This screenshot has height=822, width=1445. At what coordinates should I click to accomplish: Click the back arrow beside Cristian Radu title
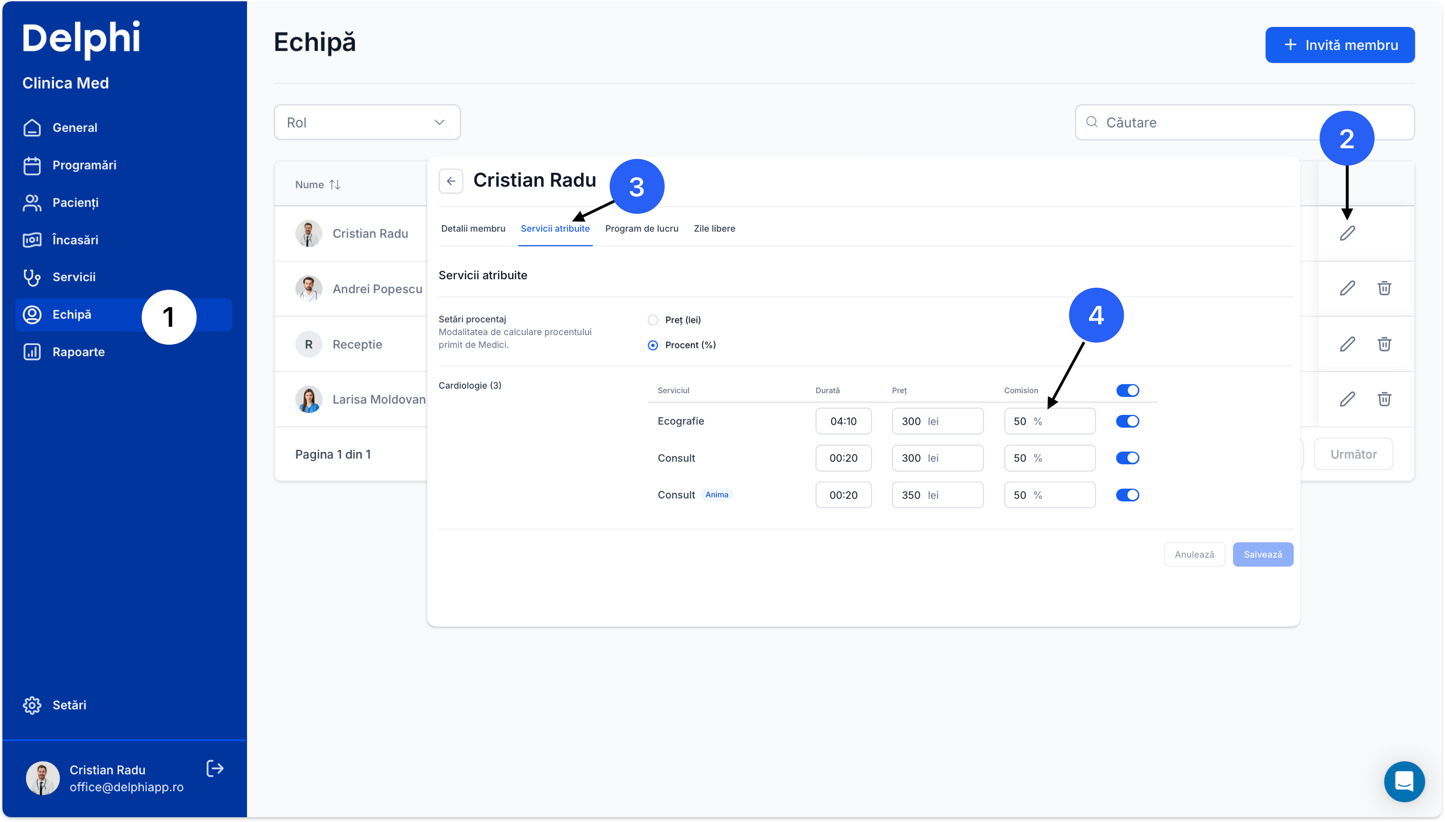coord(451,181)
